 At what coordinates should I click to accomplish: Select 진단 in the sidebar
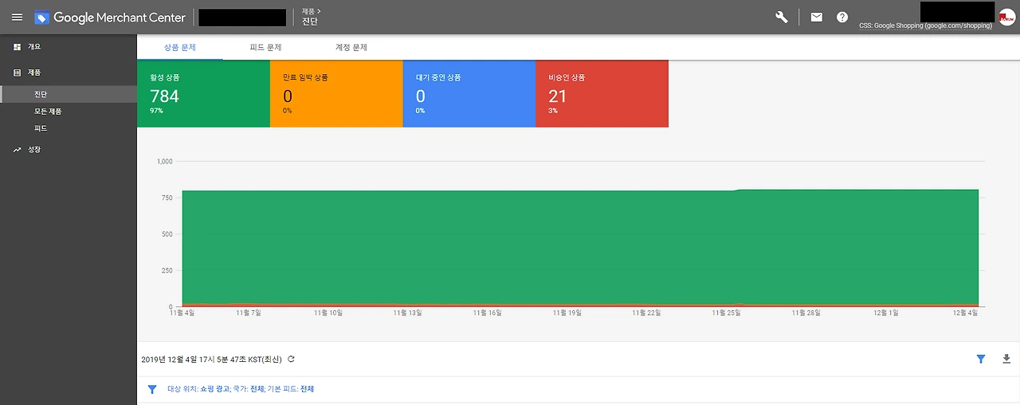69,95
